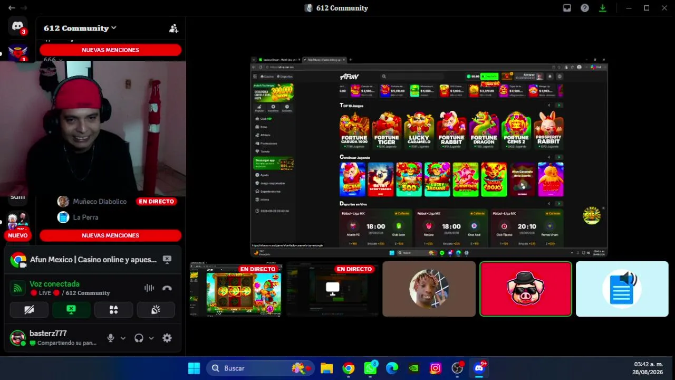Screen dimensions: 675x380
Task: Select Muñeco Diabolico in voice channel list
Action: [100, 202]
